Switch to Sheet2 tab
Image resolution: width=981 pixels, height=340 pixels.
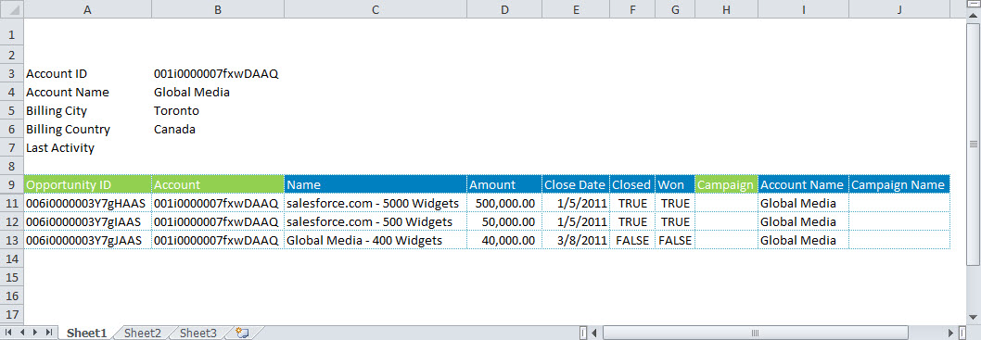[143, 334]
